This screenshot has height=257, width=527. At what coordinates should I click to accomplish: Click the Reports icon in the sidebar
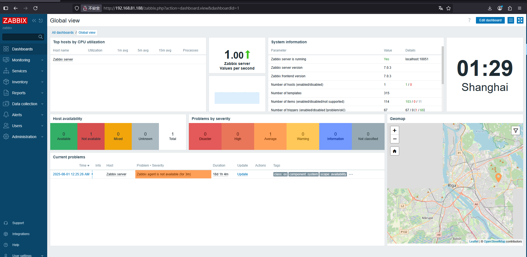pyautogui.click(x=6, y=93)
